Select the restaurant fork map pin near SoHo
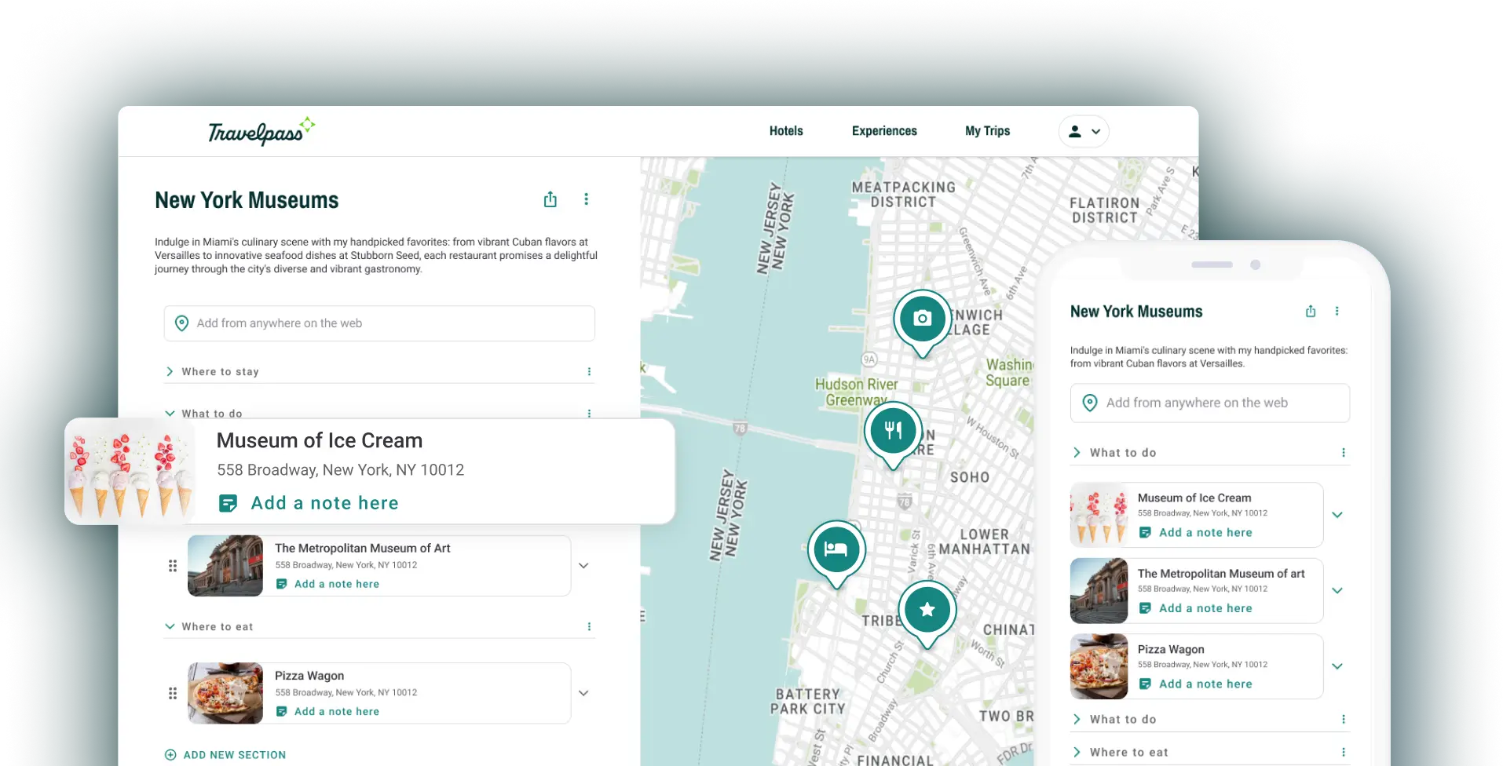1503x766 pixels. pos(892,430)
